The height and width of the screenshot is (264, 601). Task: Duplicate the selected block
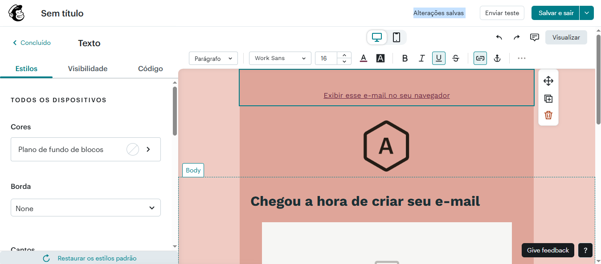pos(548,98)
